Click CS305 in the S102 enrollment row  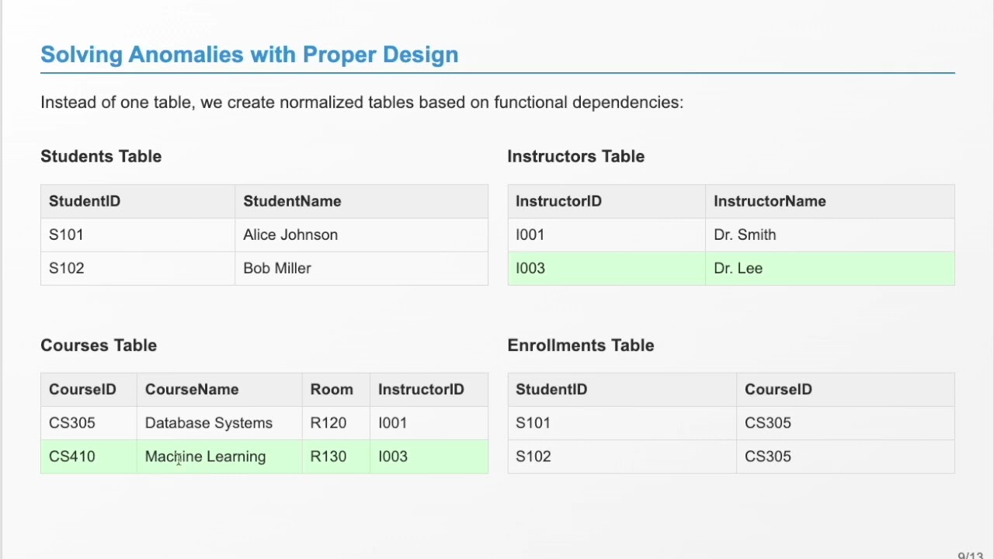click(x=846, y=457)
